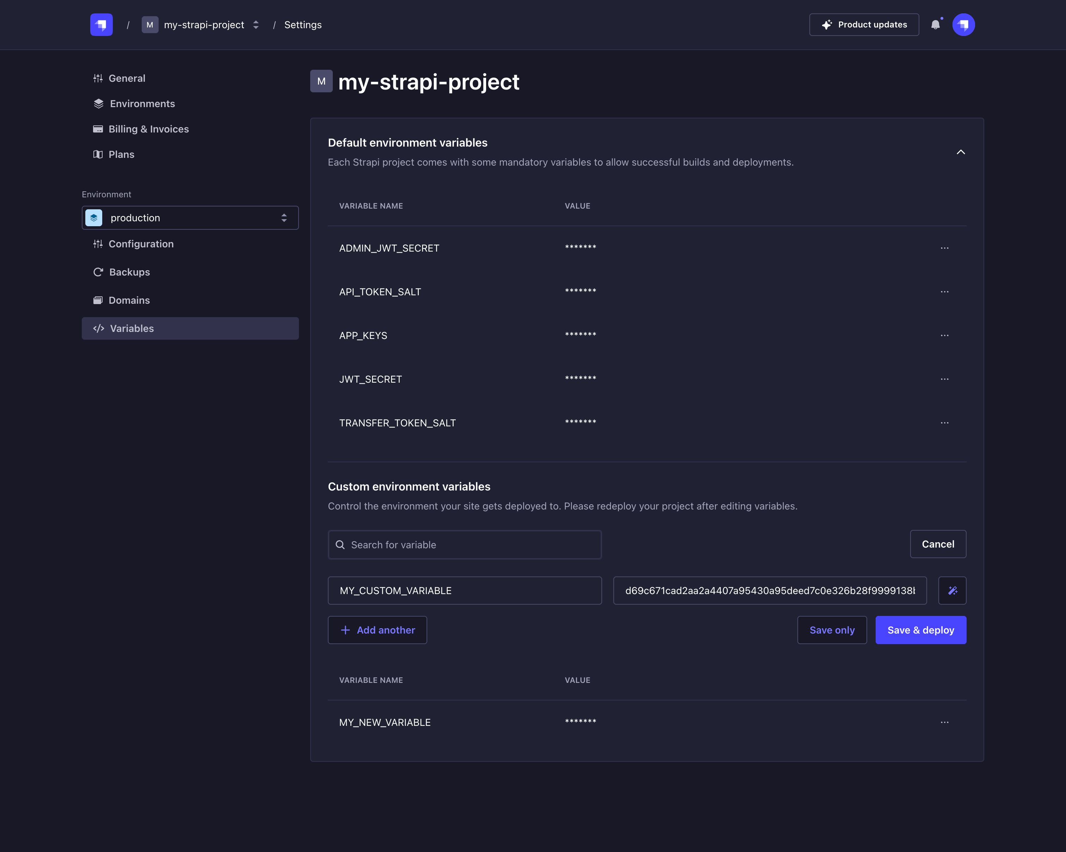Select APP_KEYS variable name

(363, 335)
